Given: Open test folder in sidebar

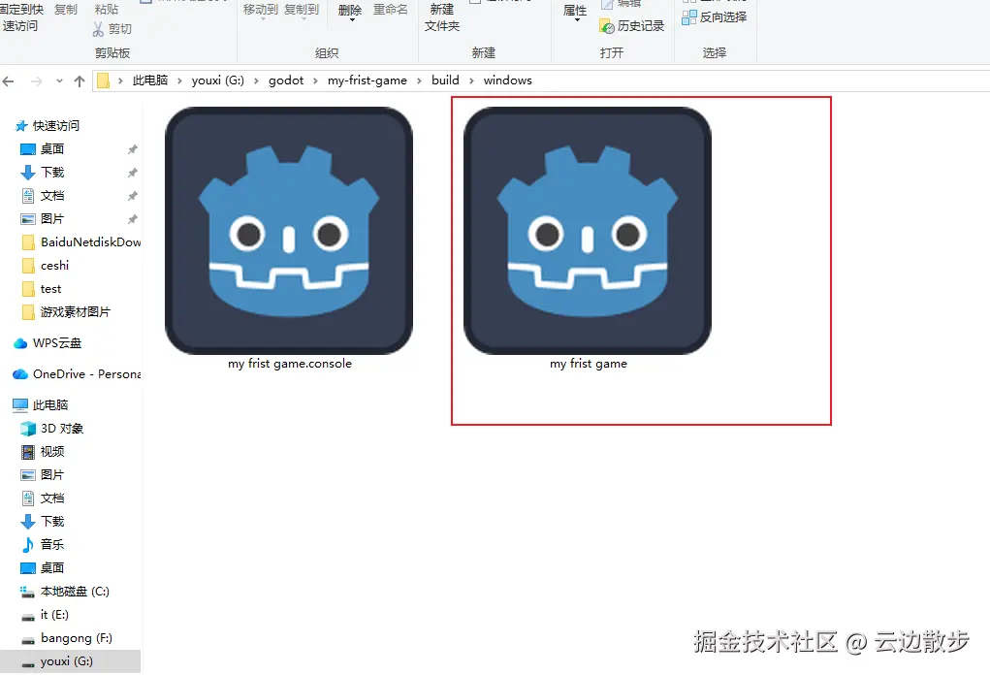Looking at the screenshot, I should (42, 289).
